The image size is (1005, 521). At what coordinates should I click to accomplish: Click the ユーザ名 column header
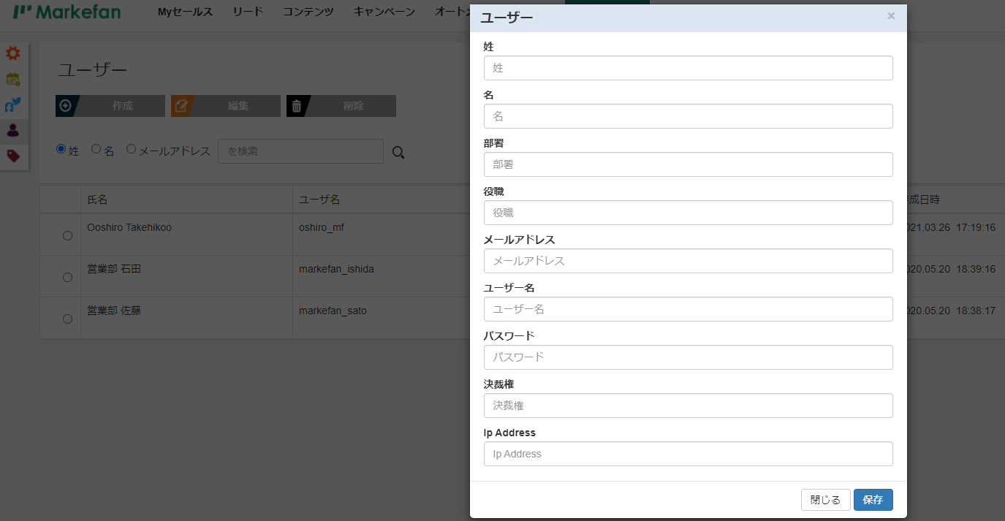pyautogui.click(x=319, y=199)
